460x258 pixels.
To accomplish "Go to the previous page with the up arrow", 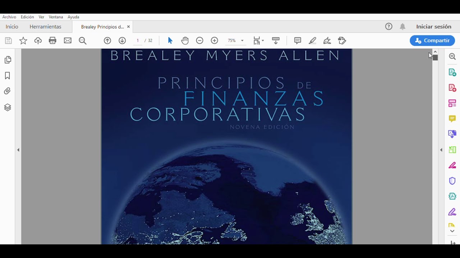I will 107,40.
